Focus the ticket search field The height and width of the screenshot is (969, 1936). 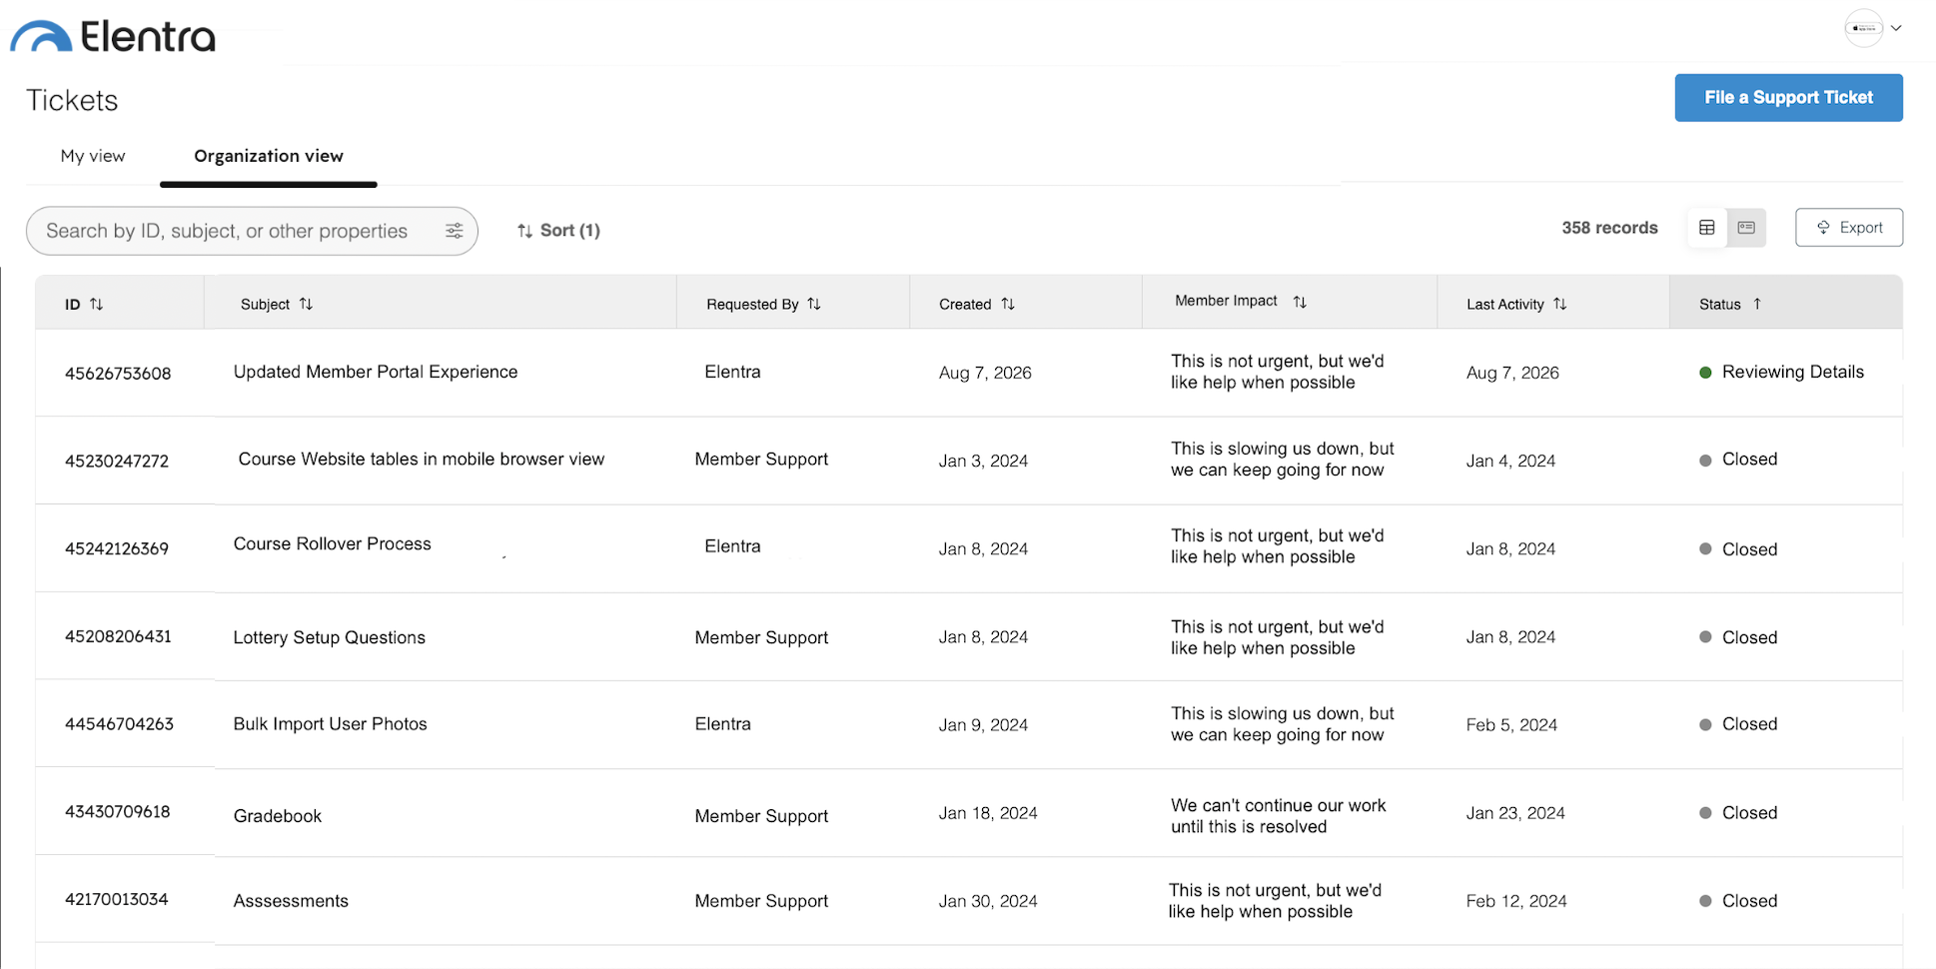tap(252, 231)
